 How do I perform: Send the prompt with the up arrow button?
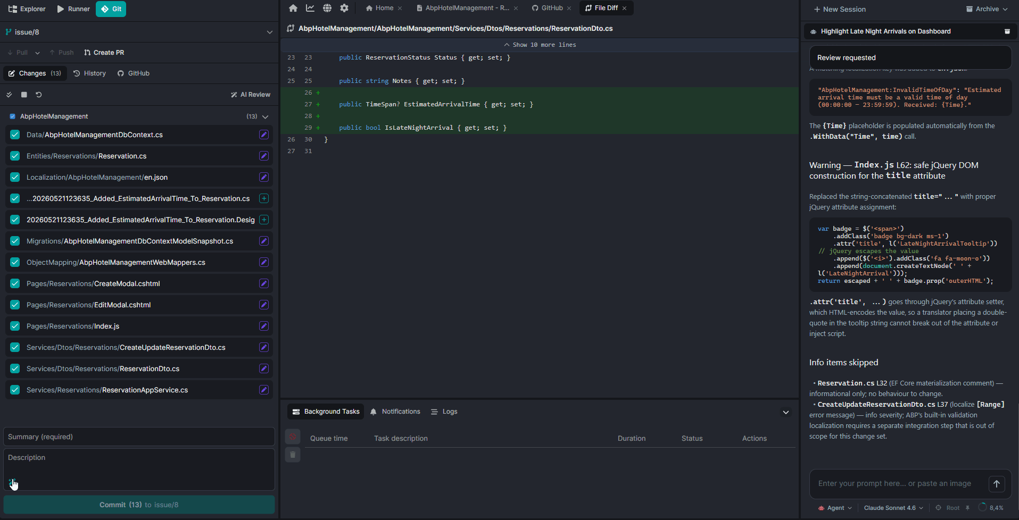pyautogui.click(x=997, y=483)
